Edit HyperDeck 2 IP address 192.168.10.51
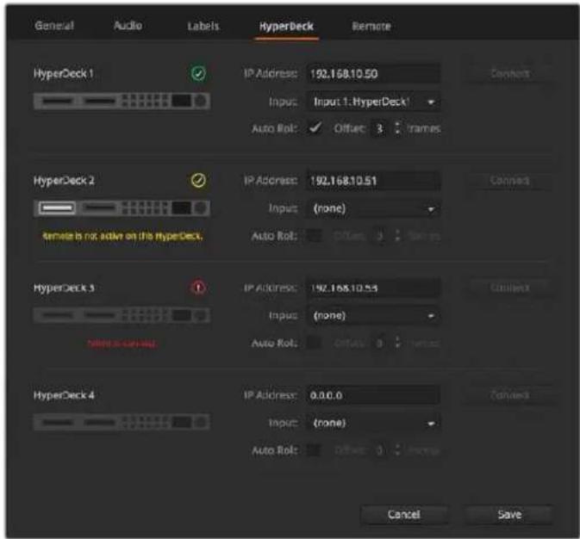The height and width of the screenshot is (539, 580). coord(374,181)
